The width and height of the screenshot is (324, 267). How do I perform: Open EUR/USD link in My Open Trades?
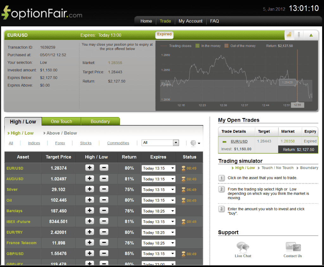239,141
